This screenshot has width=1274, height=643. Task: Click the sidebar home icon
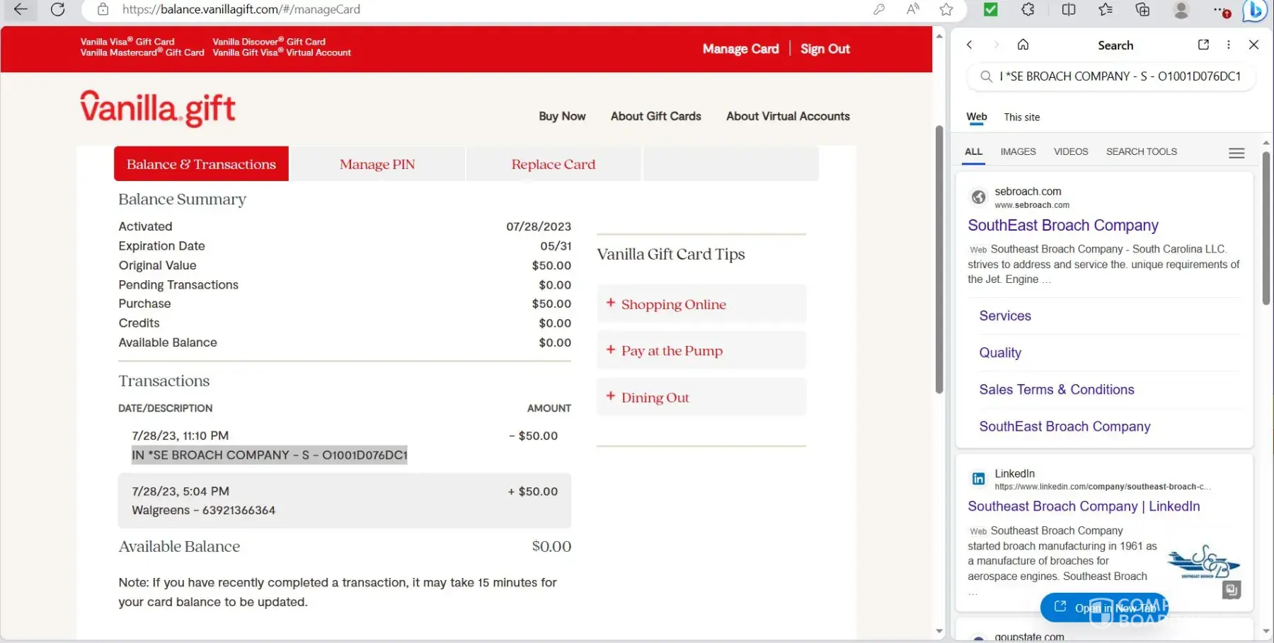click(1023, 45)
